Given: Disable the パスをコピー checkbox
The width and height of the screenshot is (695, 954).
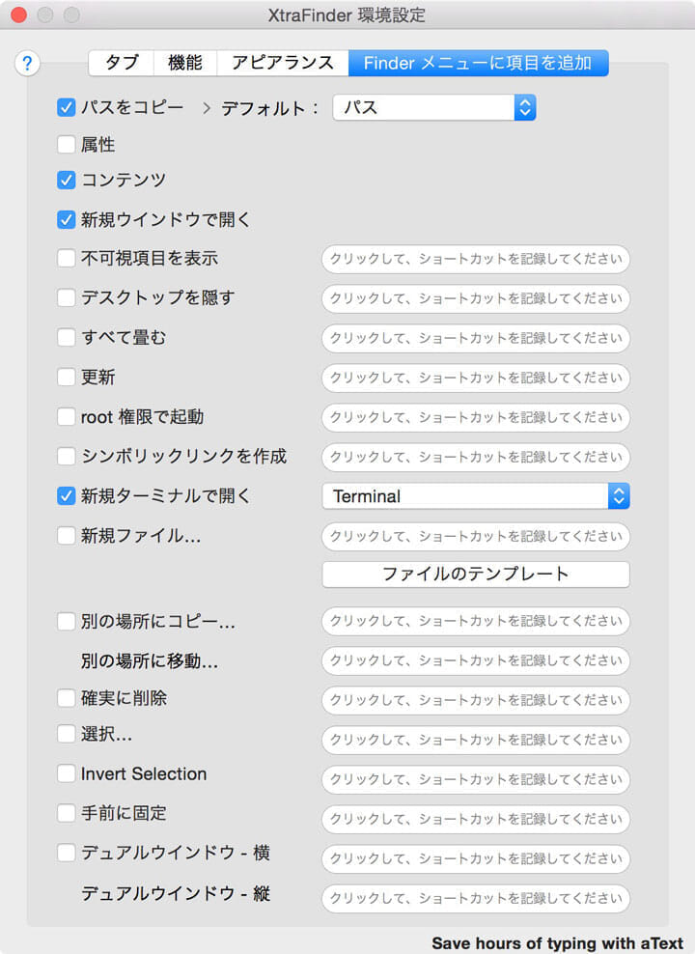Looking at the screenshot, I should [66, 108].
